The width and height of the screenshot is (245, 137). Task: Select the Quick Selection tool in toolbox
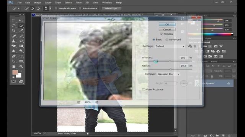point(21,25)
